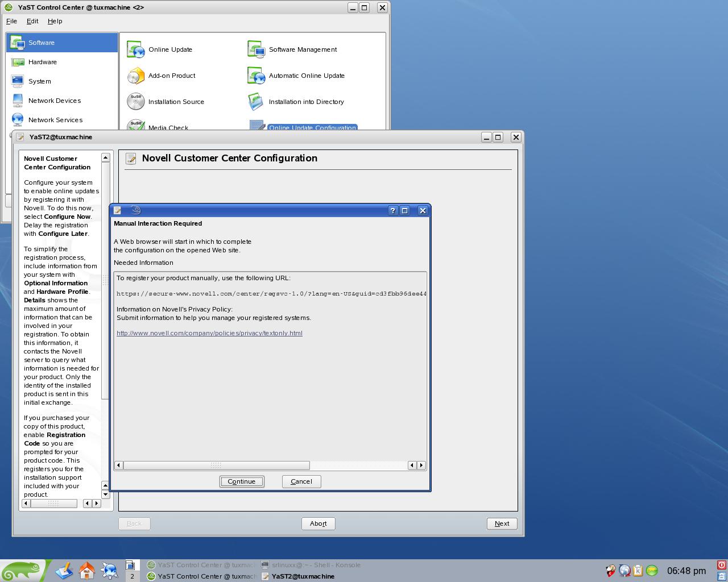Open the green updater tray icon
The width and height of the screenshot is (728, 582).
tap(652, 571)
